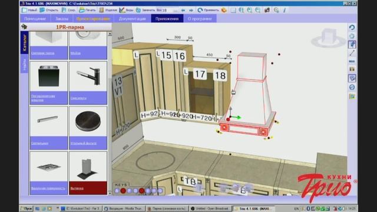Click the Изделия toolbar icon
Viewport: 377px width, 212px height.
pyautogui.click(x=101, y=10)
